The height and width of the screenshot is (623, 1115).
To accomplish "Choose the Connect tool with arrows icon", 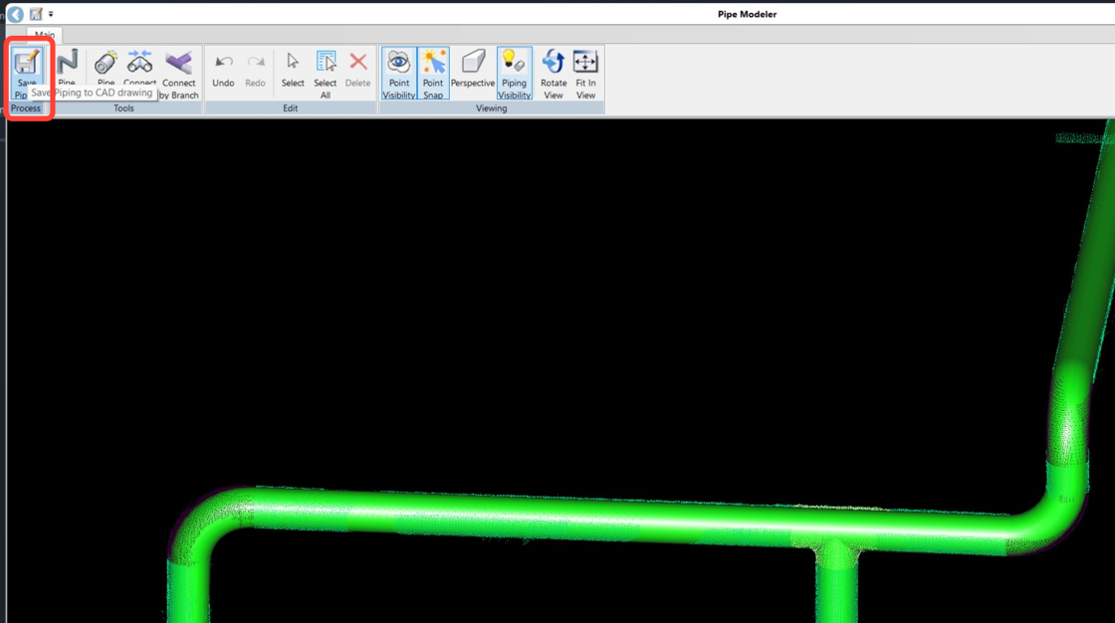I will point(139,63).
